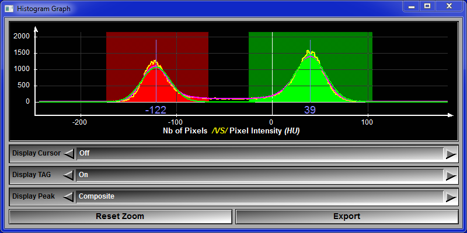467x233 pixels.
Task: Click the 500 y-axis label
Action: pyautogui.click(x=24, y=86)
